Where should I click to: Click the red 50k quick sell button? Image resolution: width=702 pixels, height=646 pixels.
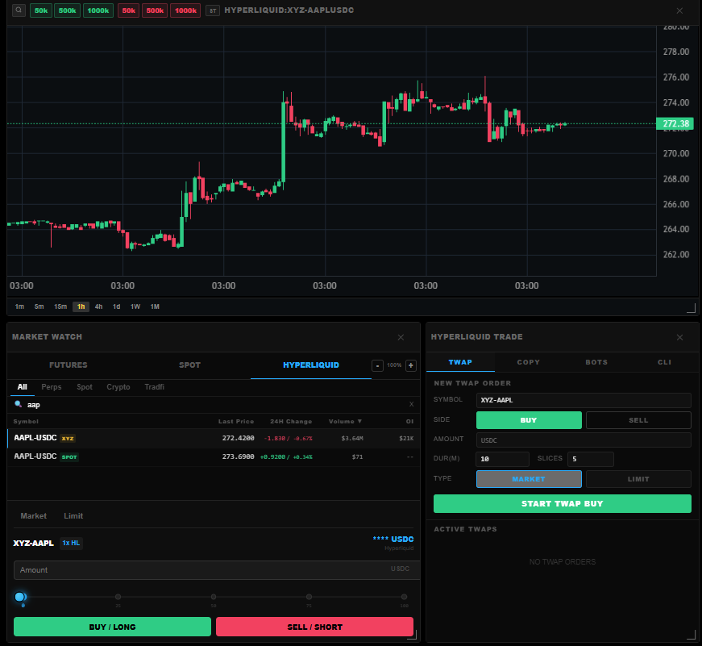[128, 10]
